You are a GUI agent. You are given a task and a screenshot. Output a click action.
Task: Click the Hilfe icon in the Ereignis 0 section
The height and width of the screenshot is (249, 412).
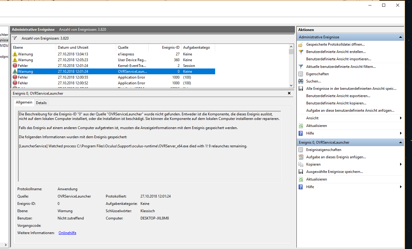[x=301, y=187]
